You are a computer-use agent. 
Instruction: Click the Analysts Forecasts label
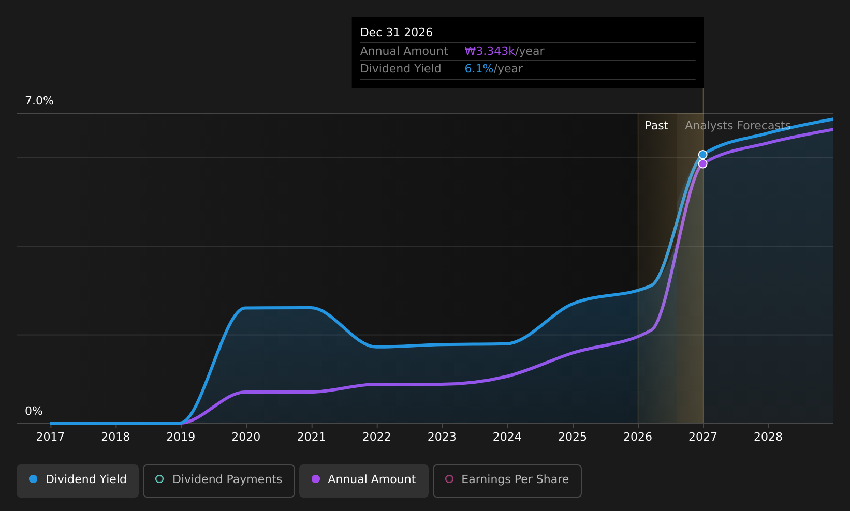tap(738, 126)
